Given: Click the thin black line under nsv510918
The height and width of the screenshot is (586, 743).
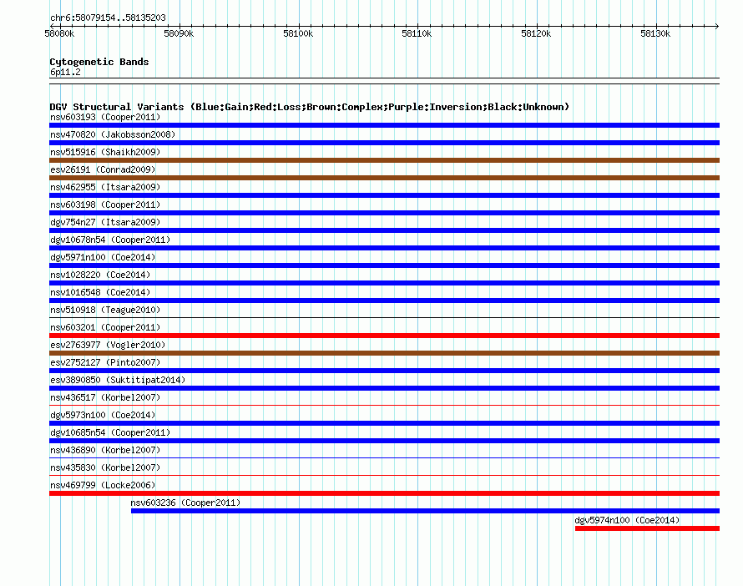Looking at the screenshot, I should pyautogui.click(x=384, y=317).
